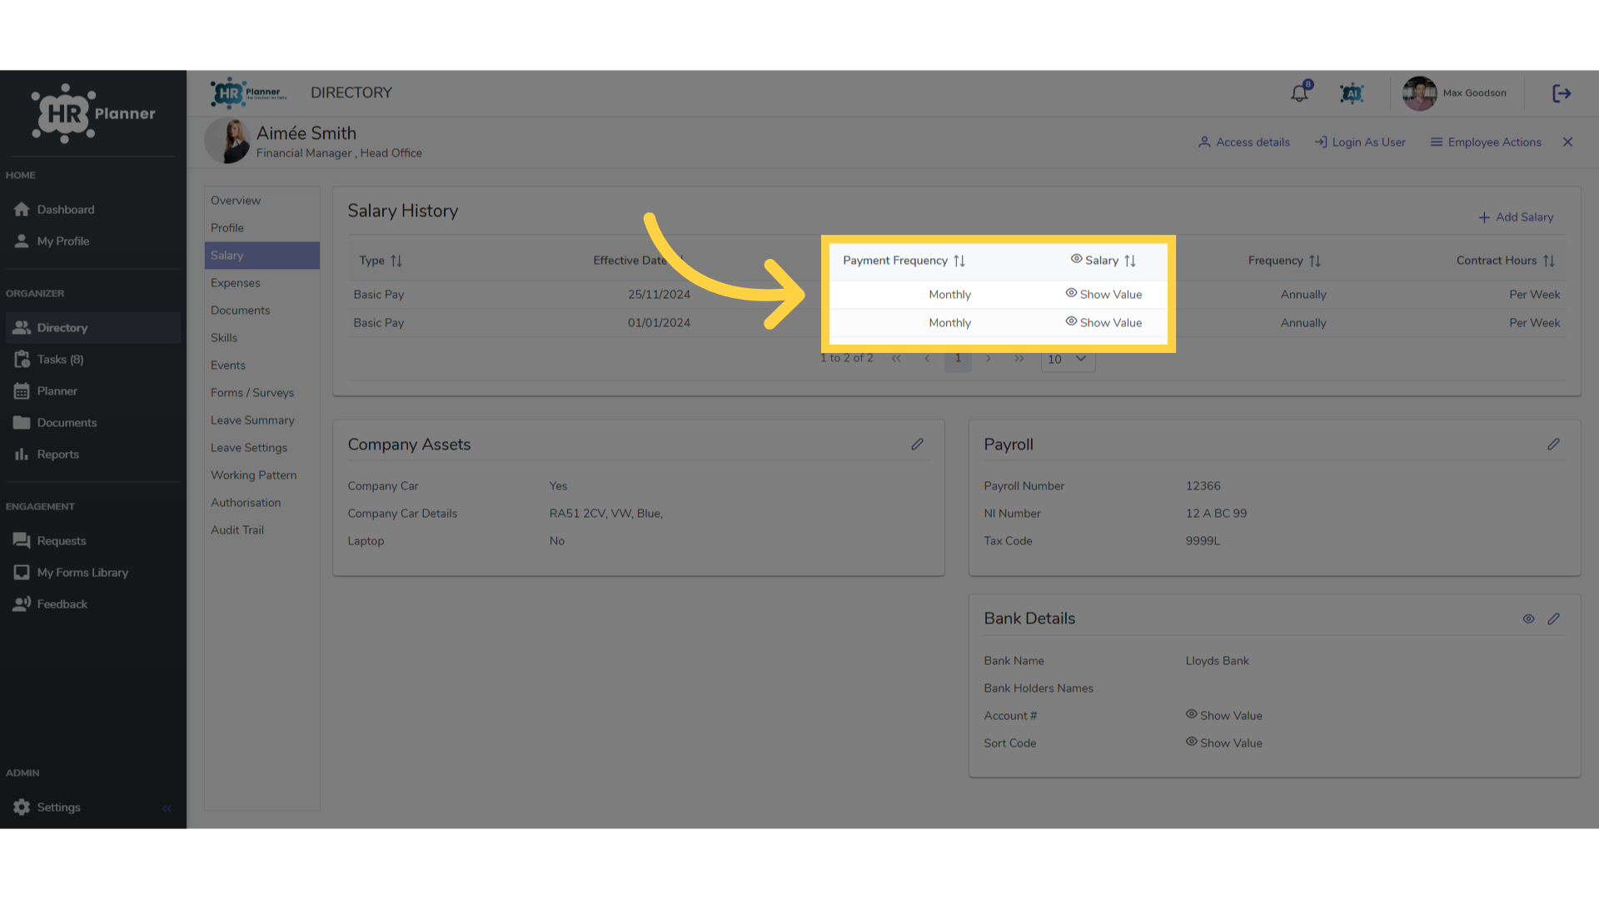Screen dimensions: 1599x899
Task: Close the employee profile panel
Action: pyautogui.click(x=1567, y=142)
